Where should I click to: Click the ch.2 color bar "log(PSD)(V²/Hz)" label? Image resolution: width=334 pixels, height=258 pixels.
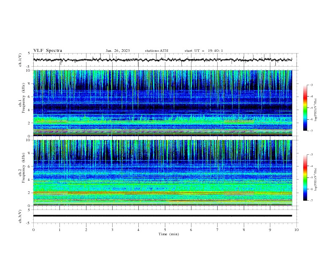click(316, 179)
